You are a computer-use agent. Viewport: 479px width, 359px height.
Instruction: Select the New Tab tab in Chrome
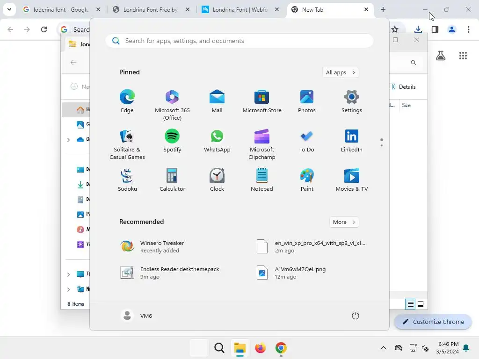click(330, 10)
